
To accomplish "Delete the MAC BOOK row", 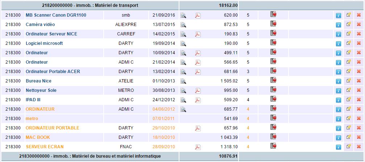I will tap(359, 137).
